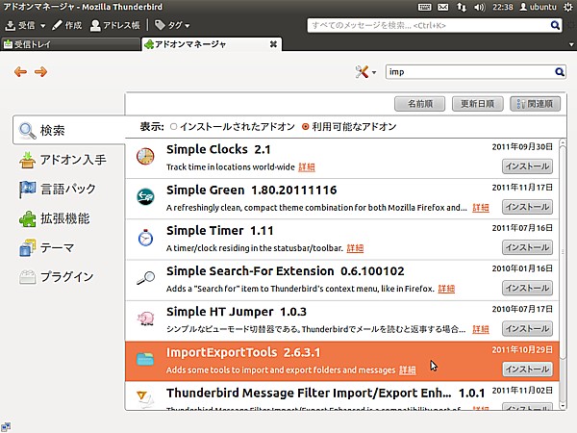Click the add-on search magnifier icon

pyautogui.click(x=560, y=72)
